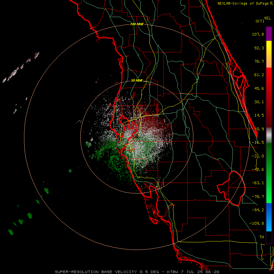Click the [KT] units label

point(260,21)
